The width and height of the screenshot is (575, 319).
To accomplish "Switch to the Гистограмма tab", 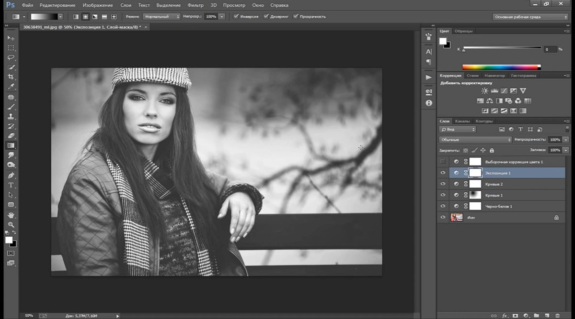I will (523, 76).
